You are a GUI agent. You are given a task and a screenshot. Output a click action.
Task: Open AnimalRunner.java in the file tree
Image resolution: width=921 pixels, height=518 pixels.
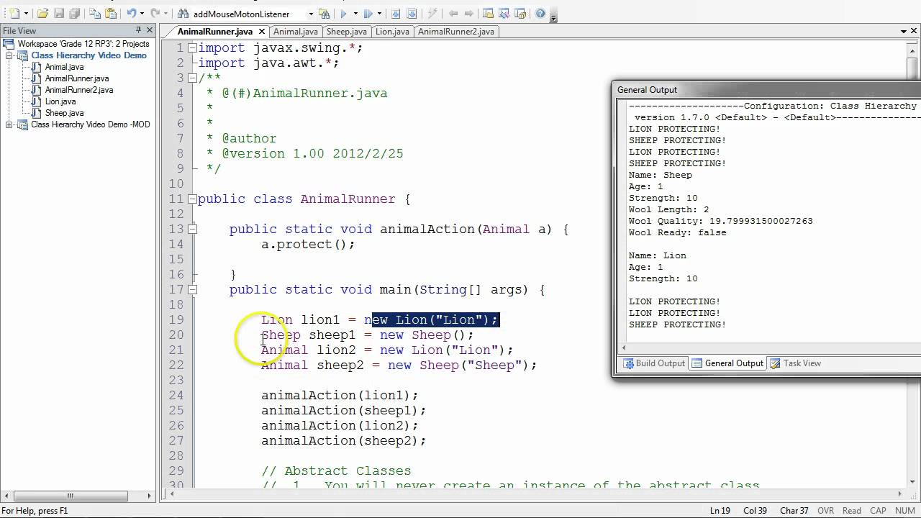coord(77,78)
